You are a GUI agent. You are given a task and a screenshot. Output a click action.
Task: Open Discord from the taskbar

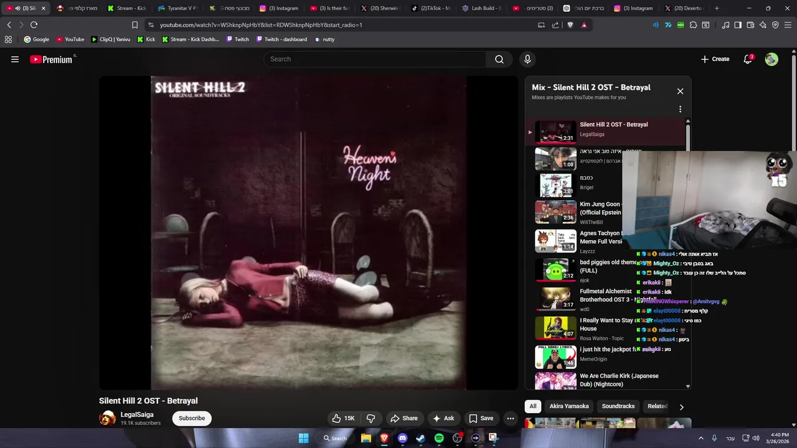click(402, 438)
